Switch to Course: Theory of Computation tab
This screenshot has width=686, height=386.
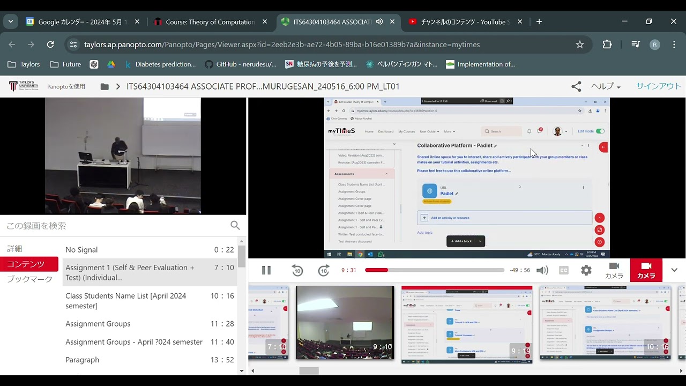210,22
